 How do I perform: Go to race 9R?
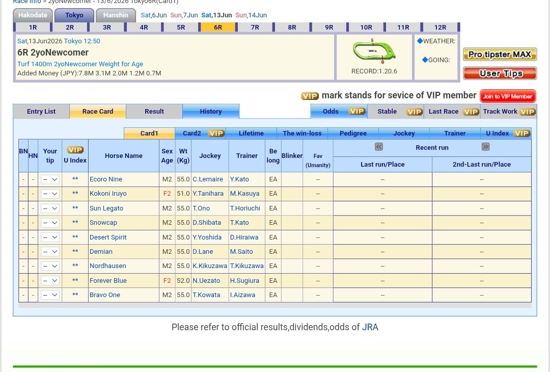pos(329,28)
